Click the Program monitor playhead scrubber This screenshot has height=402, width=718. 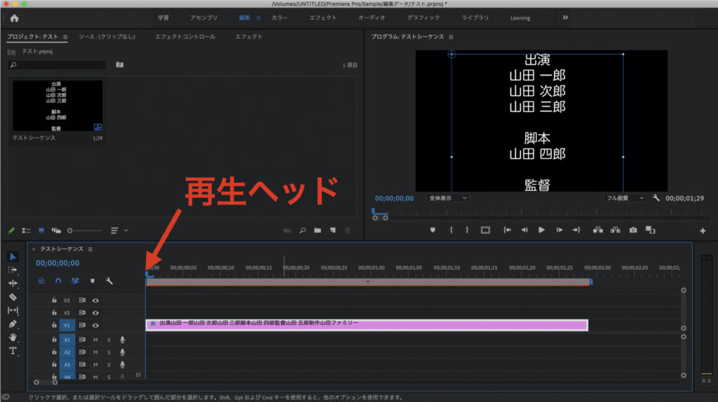(374, 212)
